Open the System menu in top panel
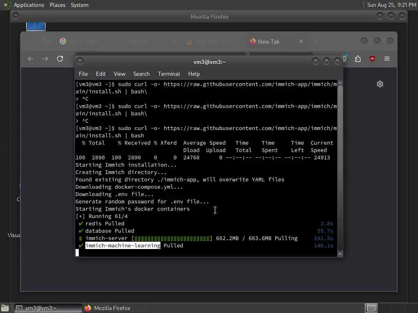This screenshot has width=418, height=313. click(80, 5)
